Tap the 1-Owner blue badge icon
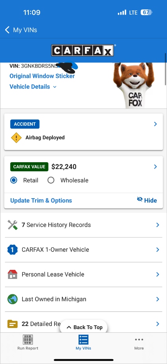Viewport: 167px width, 364px height. coord(13,250)
